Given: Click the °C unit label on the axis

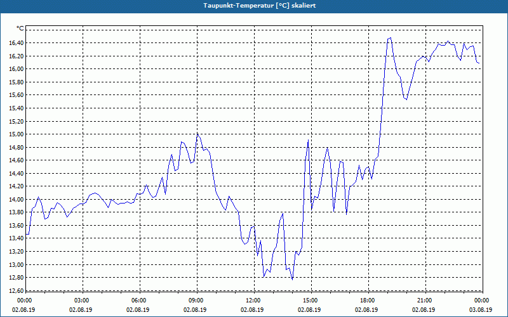Looking at the screenshot, I should click(x=20, y=29).
